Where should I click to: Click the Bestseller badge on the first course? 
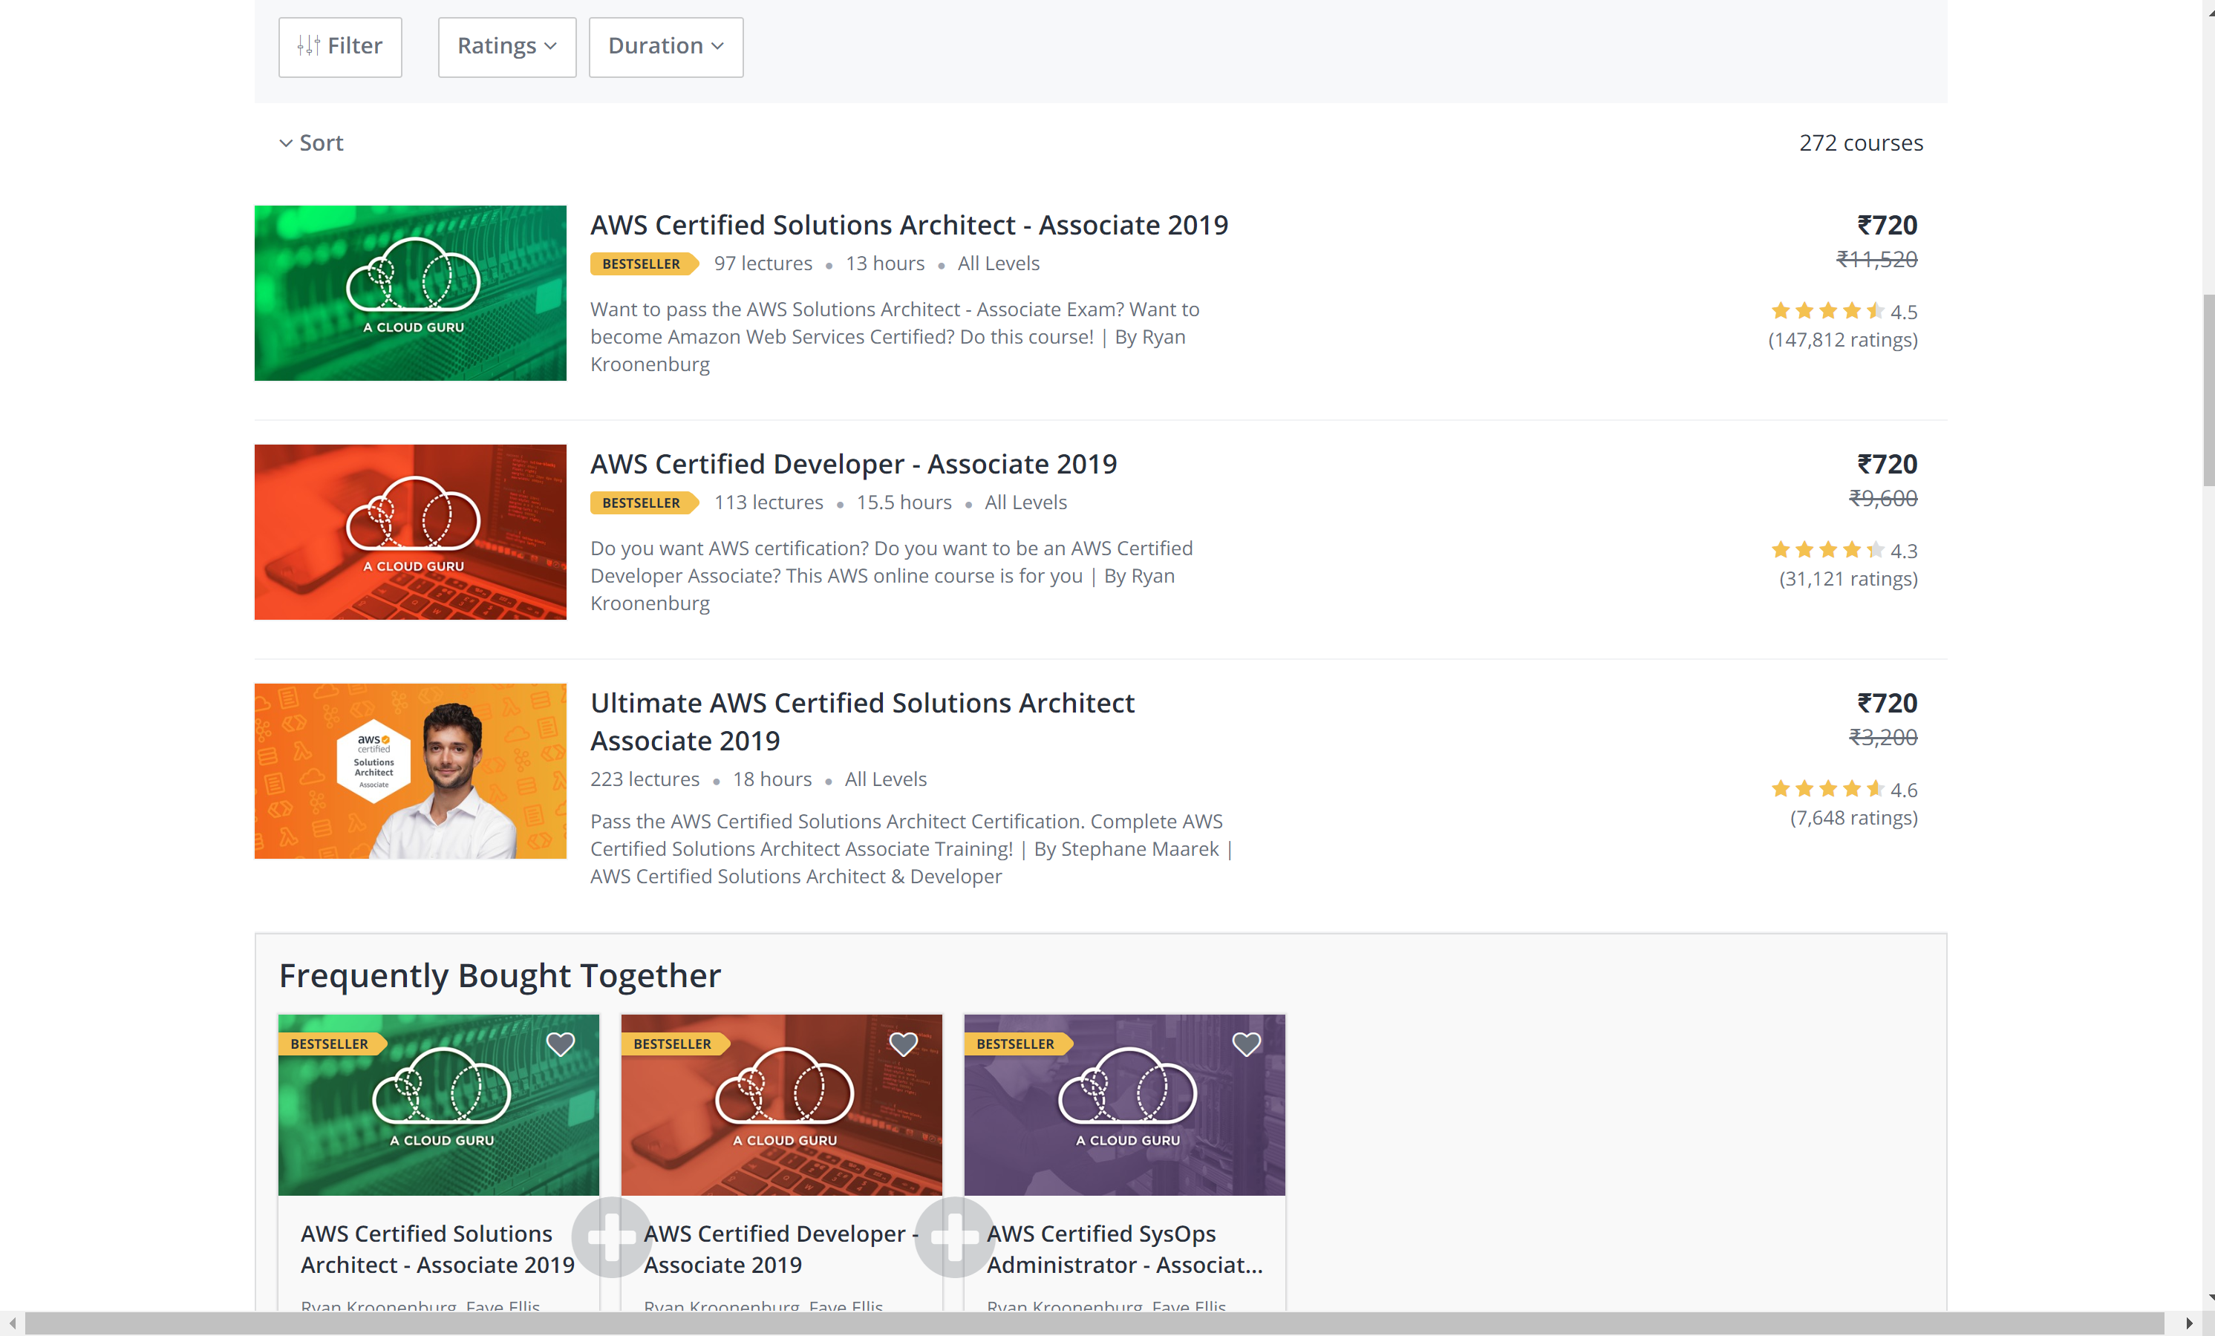[642, 263]
